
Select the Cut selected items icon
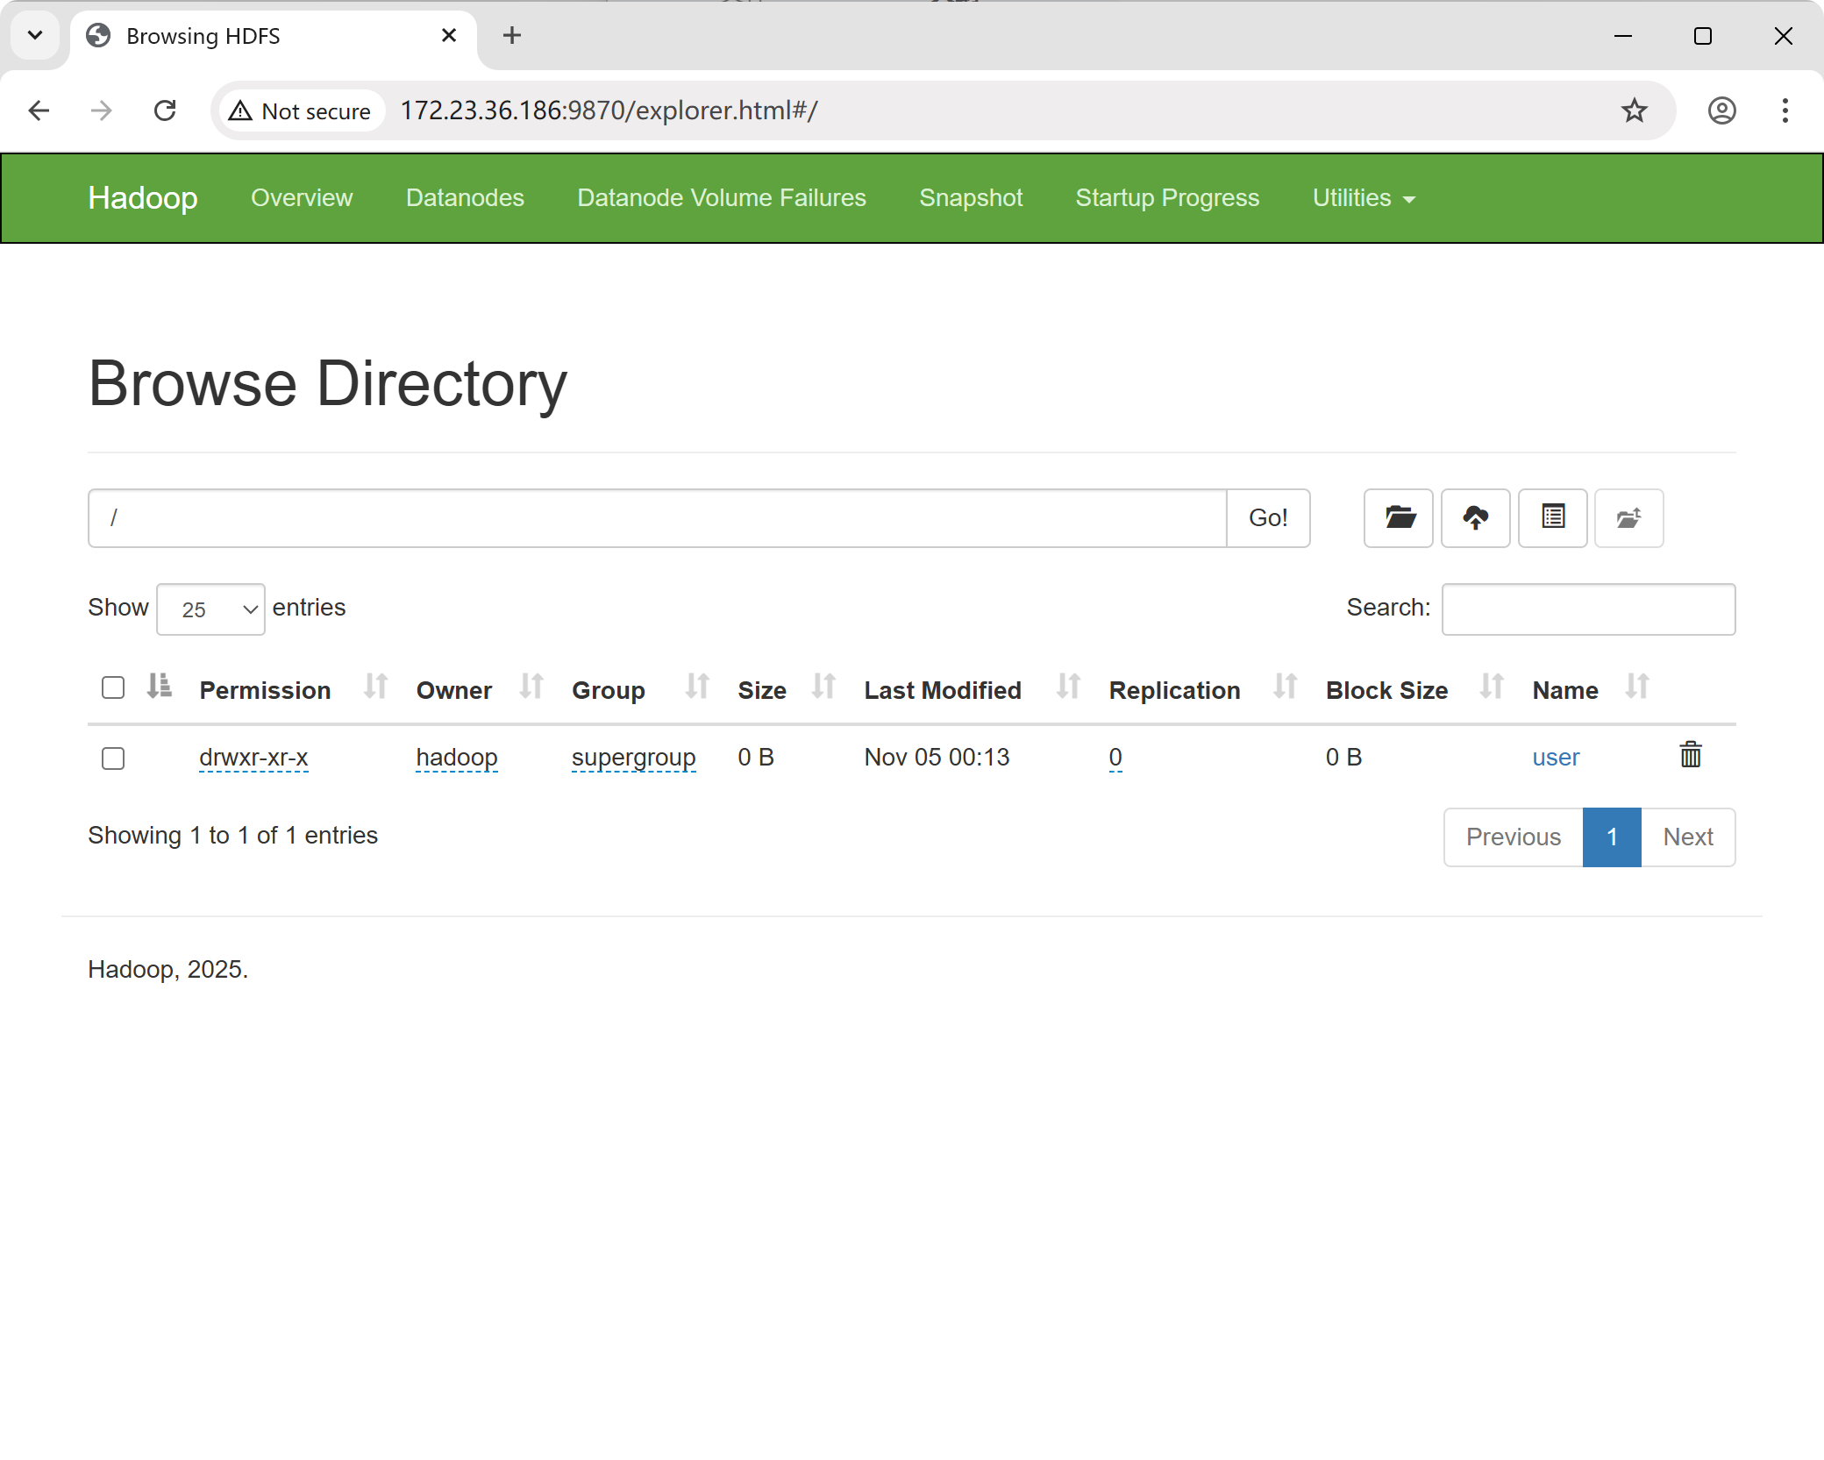click(x=1552, y=518)
